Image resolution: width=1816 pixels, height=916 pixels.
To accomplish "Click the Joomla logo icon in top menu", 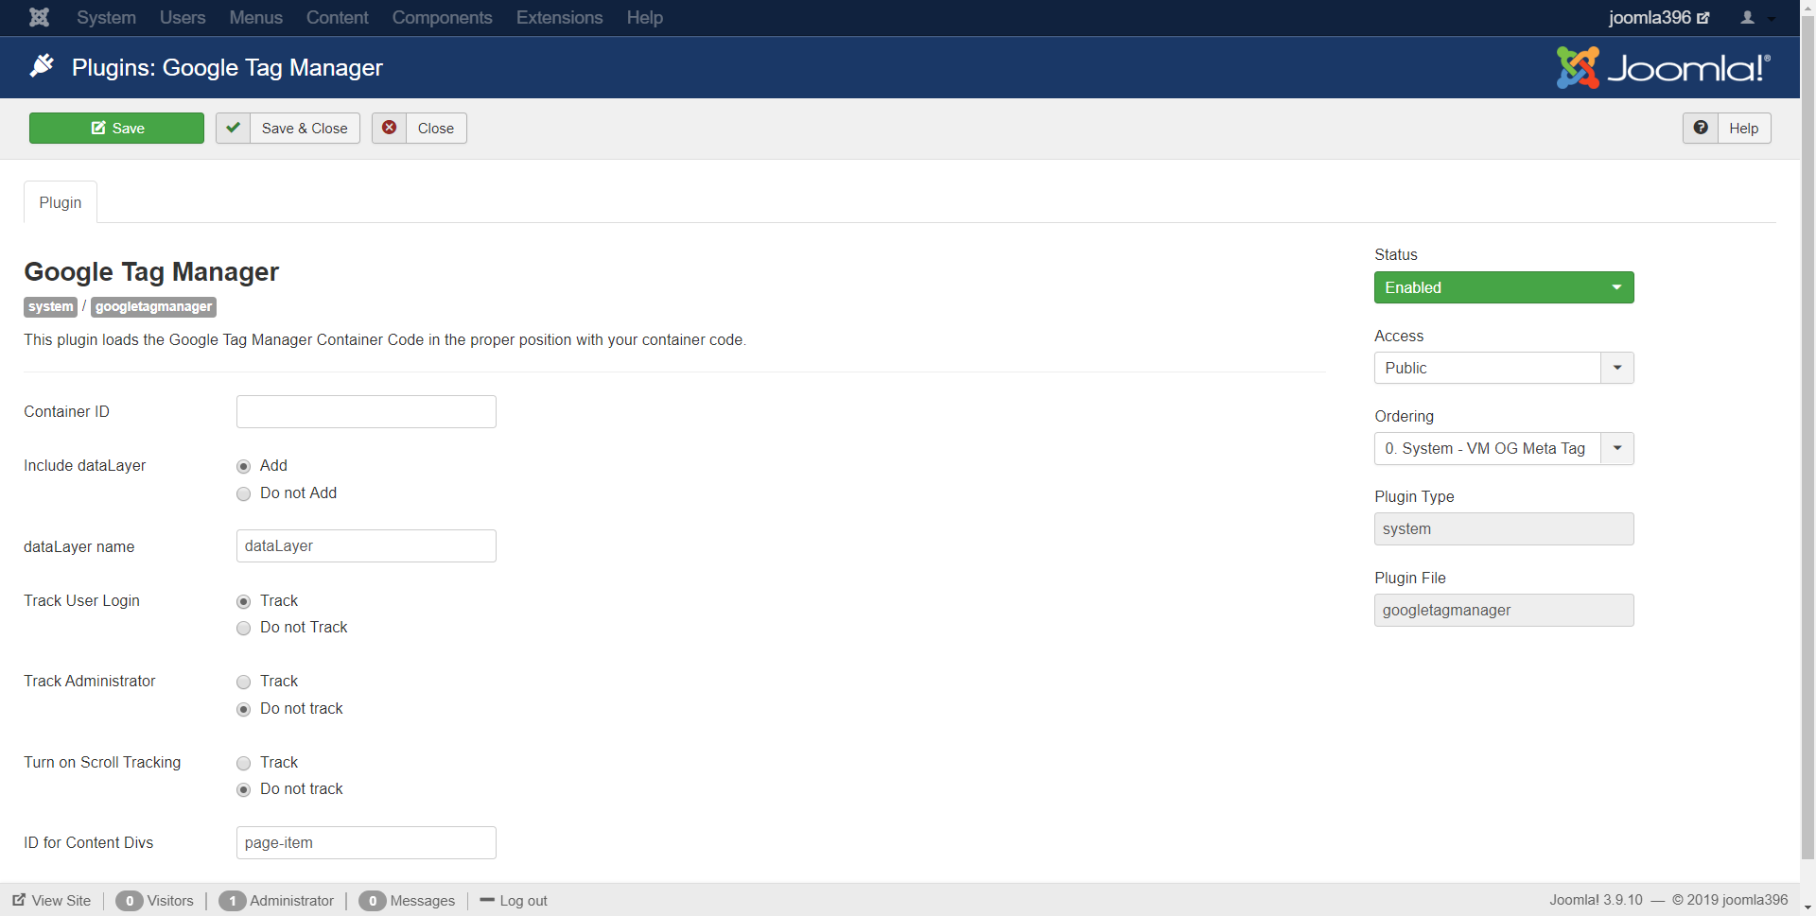I will (x=39, y=17).
